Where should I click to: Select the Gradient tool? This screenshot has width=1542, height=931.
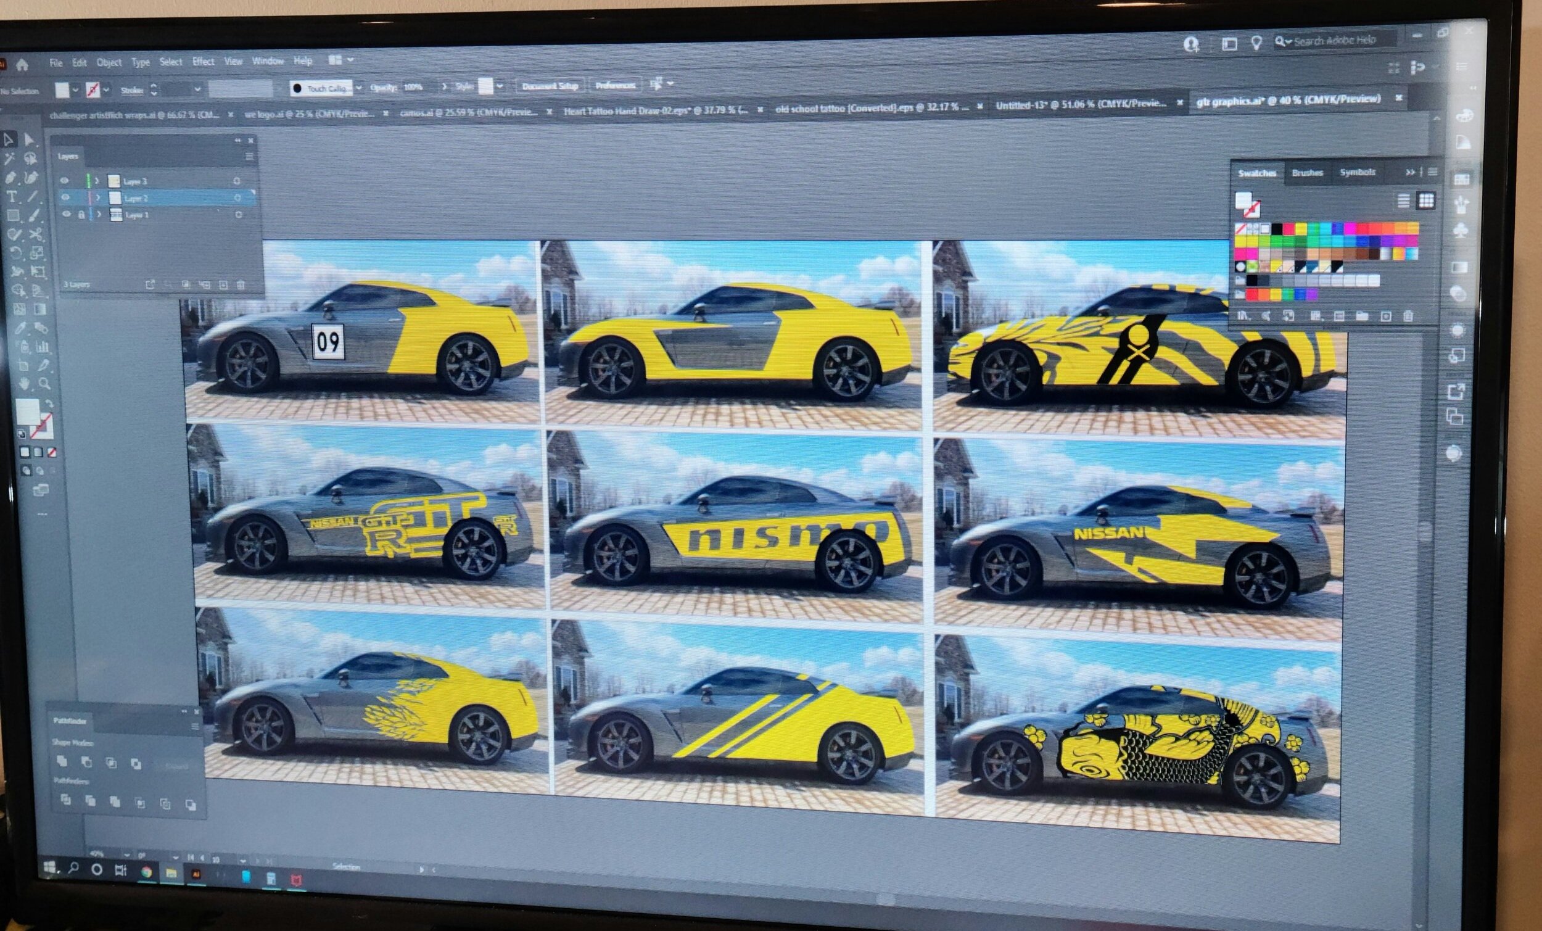[x=39, y=309]
